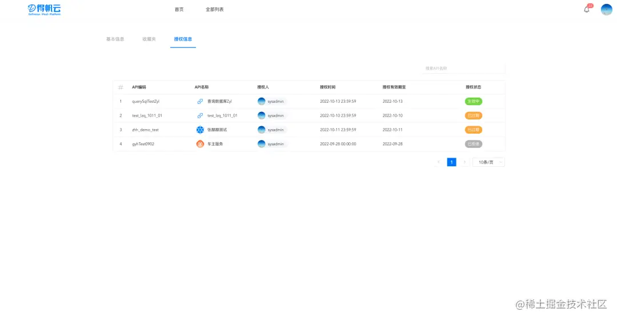
Task: Click 2022-10-13 23:59:59 authorization time
Action: (338, 101)
